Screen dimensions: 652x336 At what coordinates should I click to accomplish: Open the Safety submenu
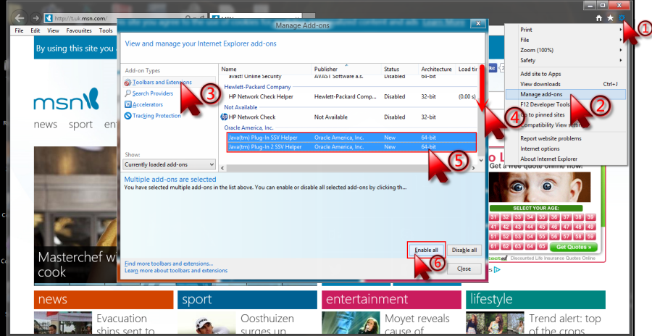[566, 60]
